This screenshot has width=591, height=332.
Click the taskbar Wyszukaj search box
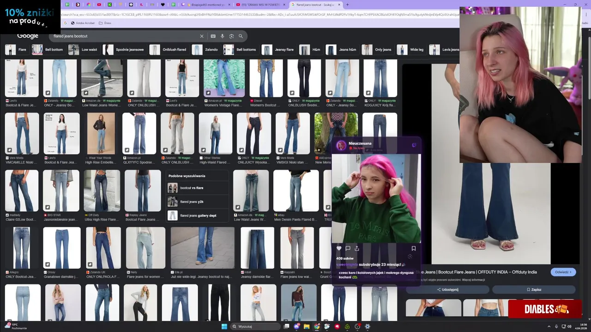255,326
